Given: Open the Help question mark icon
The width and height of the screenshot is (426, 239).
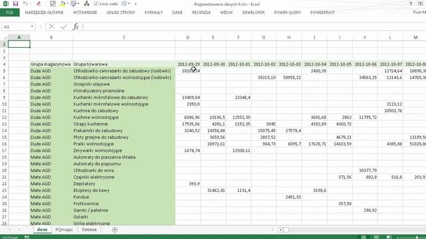Looking at the screenshot, I should [411, 4].
